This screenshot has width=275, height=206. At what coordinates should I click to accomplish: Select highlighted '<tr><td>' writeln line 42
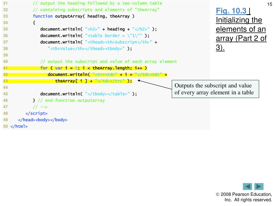107,75
